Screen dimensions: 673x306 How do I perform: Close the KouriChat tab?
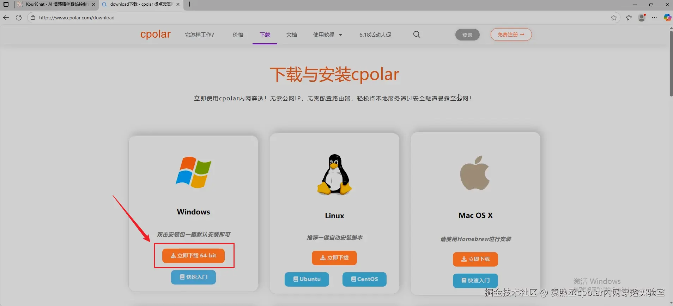point(93,4)
